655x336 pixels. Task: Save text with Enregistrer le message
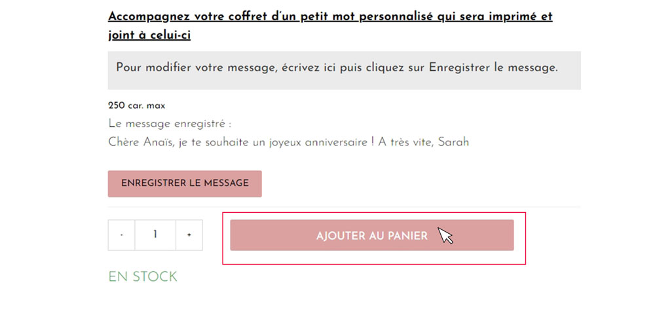(185, 183)
